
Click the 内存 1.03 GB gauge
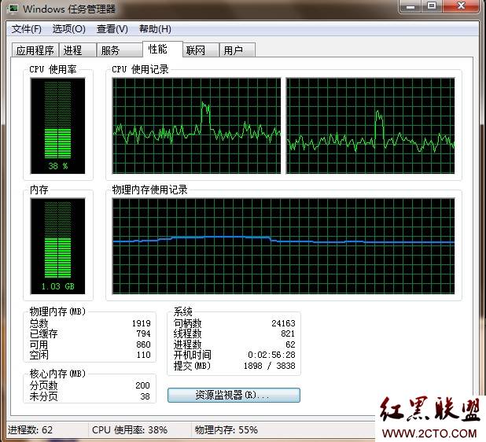click(57, 246)
